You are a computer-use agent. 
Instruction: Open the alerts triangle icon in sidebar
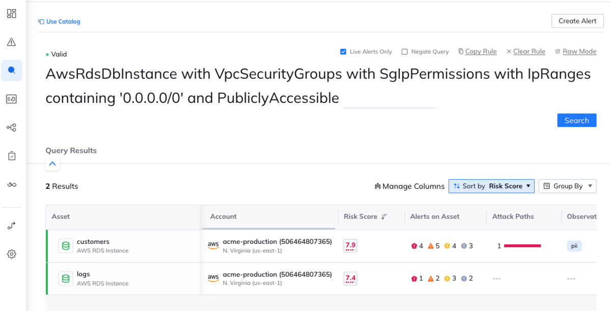point(12,42)
